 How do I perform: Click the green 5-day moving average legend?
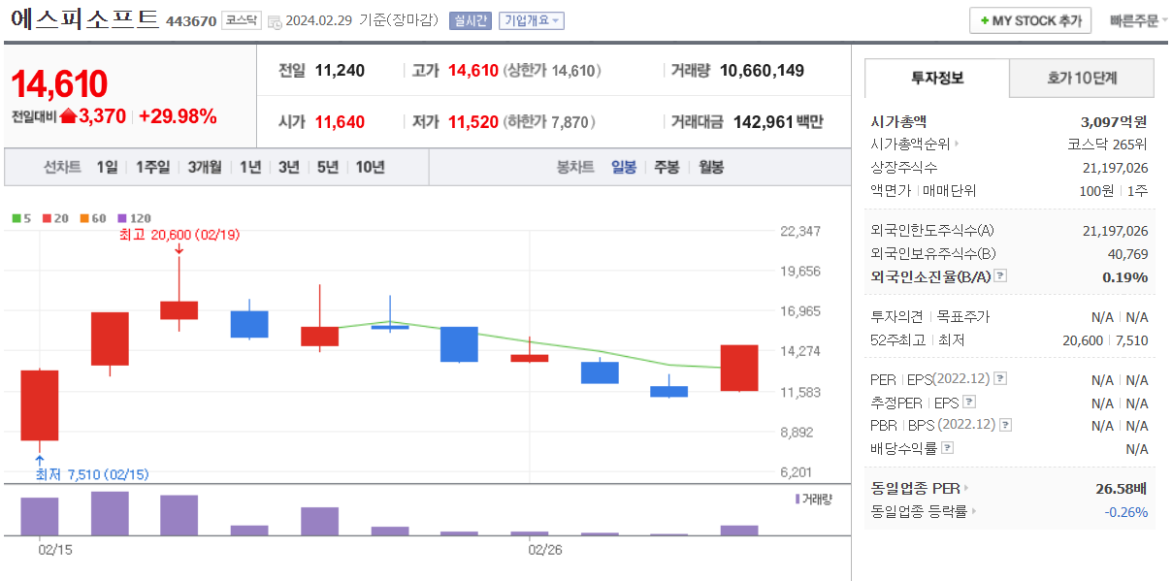pyautogui.click(x=19, y=218)
